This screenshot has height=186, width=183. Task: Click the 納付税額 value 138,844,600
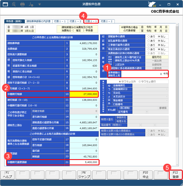pos(84,100)
